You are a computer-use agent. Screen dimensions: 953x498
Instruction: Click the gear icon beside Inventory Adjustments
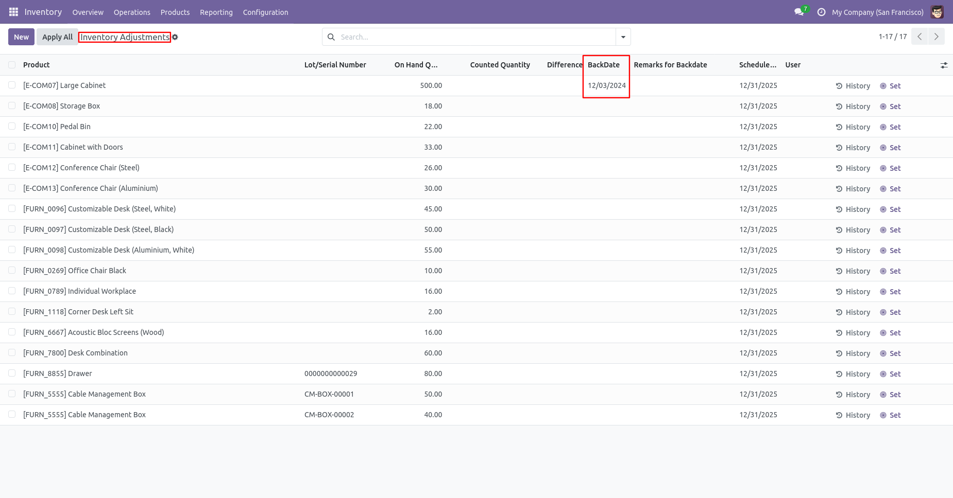point(175,37)
